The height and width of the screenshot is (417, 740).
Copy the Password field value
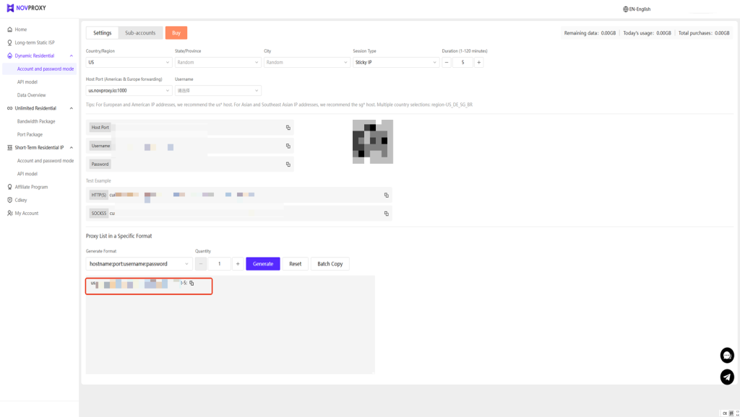pos(288,164)
